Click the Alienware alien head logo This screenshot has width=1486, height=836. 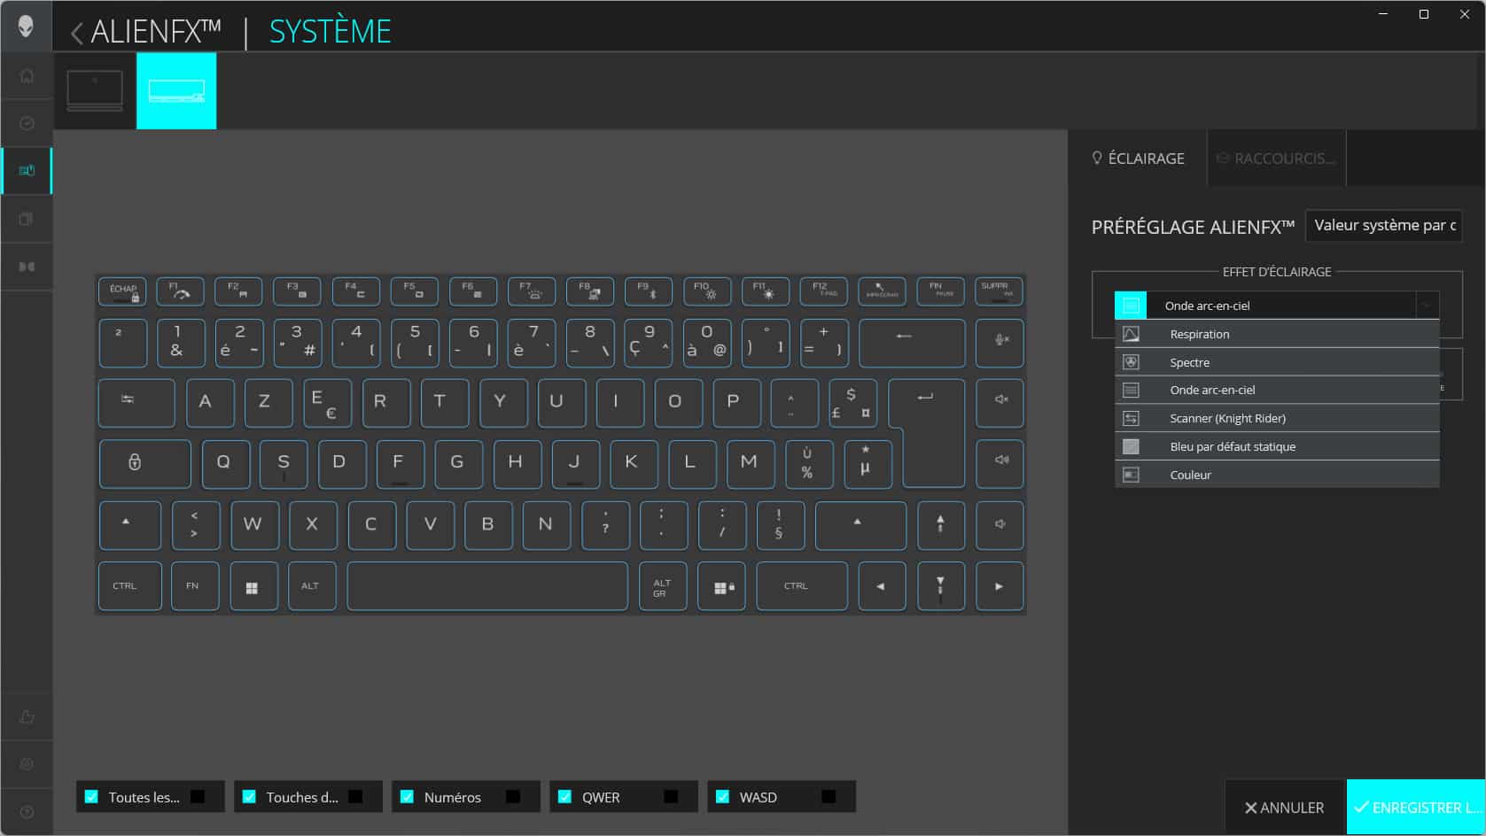point(26,26)
